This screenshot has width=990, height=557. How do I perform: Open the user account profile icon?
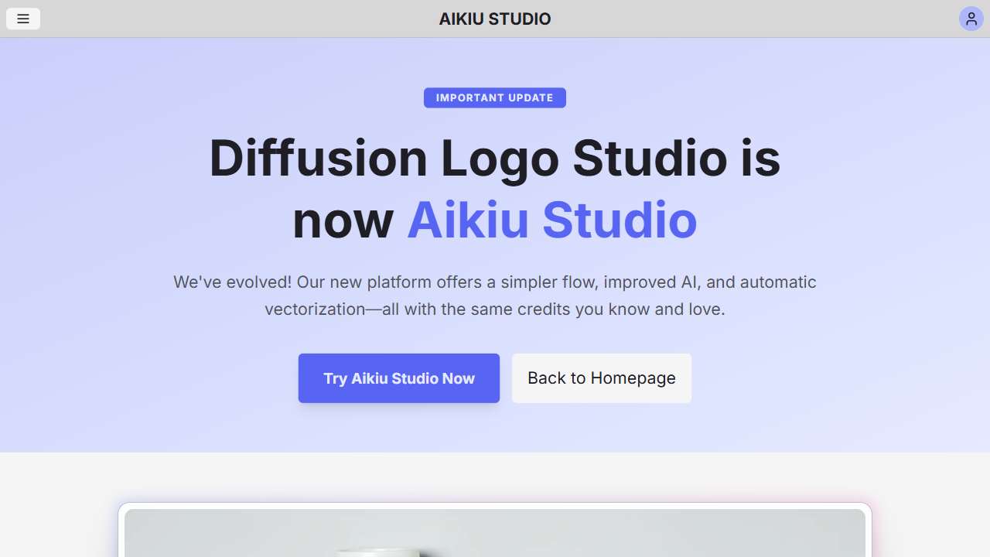(x=971, y=19)
